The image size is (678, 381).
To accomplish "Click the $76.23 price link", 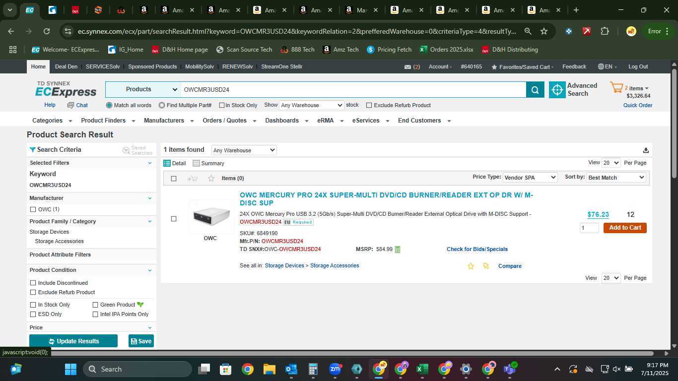I will [x=598, y=215].
